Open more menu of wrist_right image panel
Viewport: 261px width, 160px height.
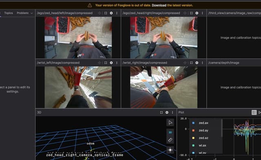click(x=202, y=63)
